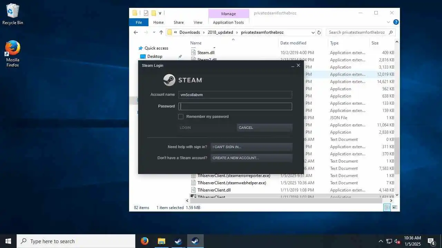The height and width of the screenshot is (248, 442).
Task: Open the Recycle Bin desktop icon
Action: coord(13,14)
